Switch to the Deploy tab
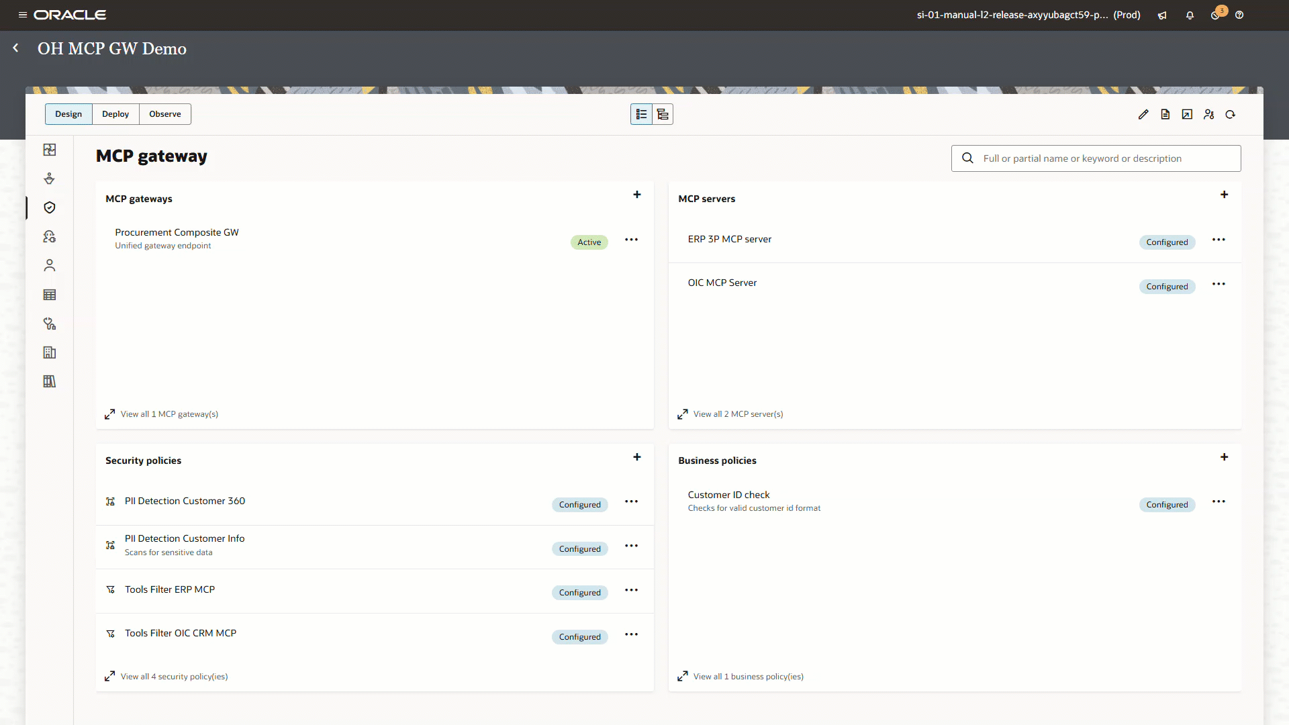 tap(115, 114)
